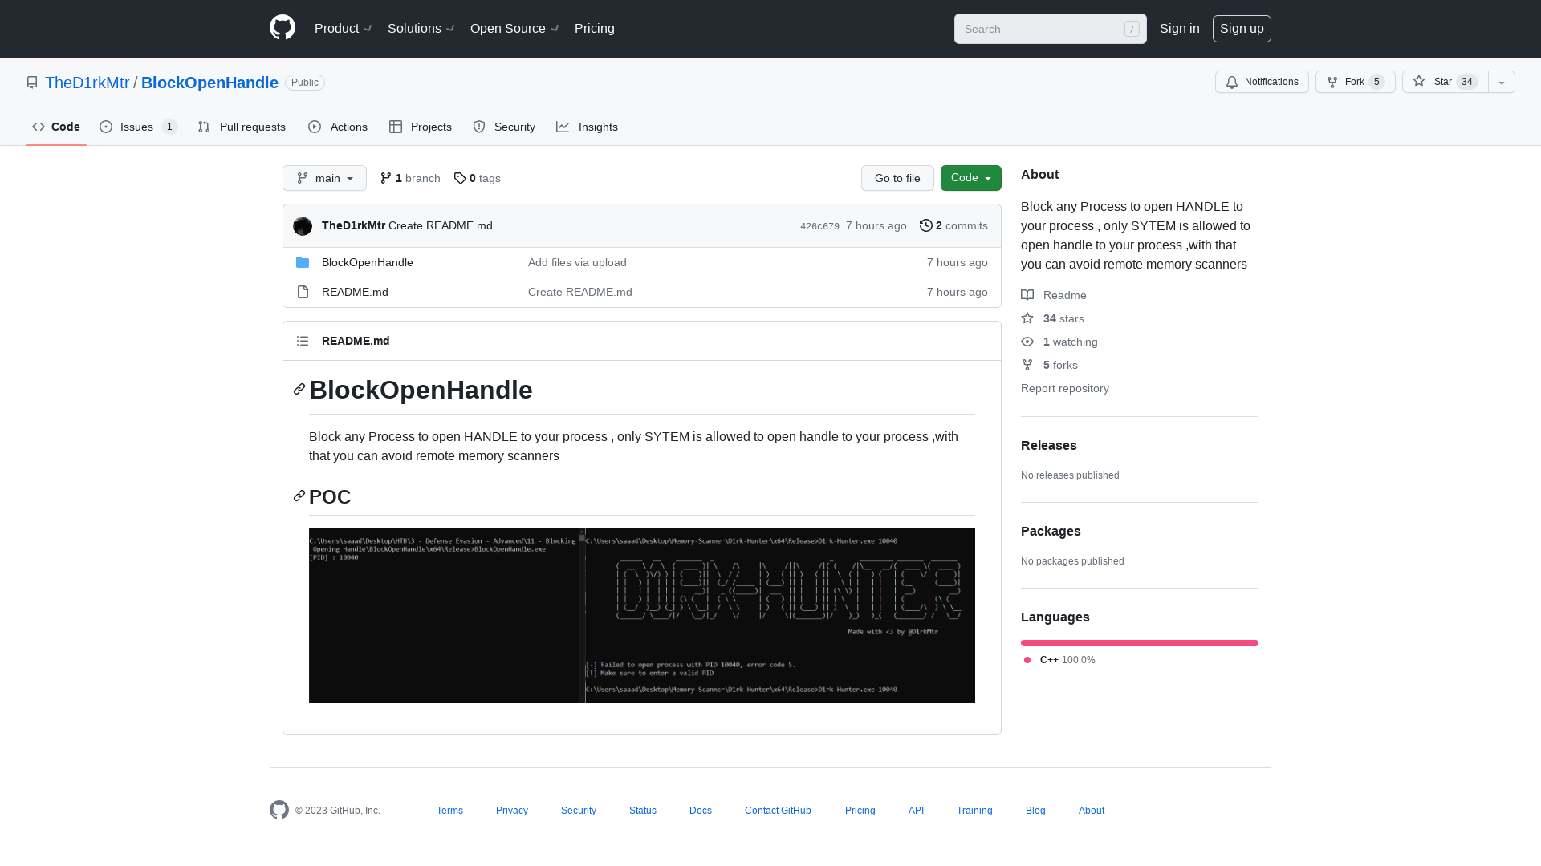Select the Code tab
This screenshot has height=866, width=1541.
[56, 127]
